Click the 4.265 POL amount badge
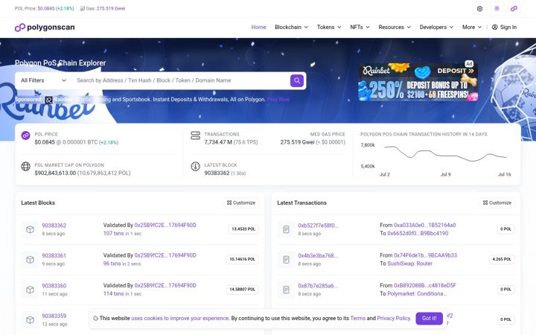The width and height of the screenshot is (536, 335). 502,260
